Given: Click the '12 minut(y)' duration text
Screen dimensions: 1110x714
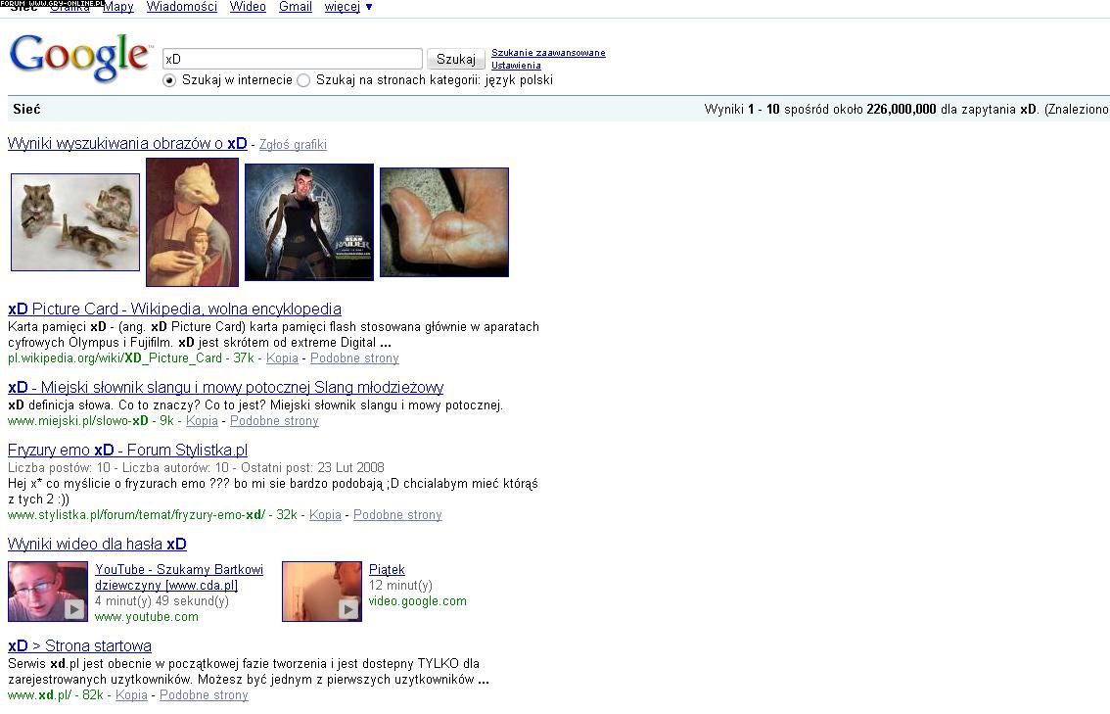Looking at the screenshot, I should click(400, 586).
